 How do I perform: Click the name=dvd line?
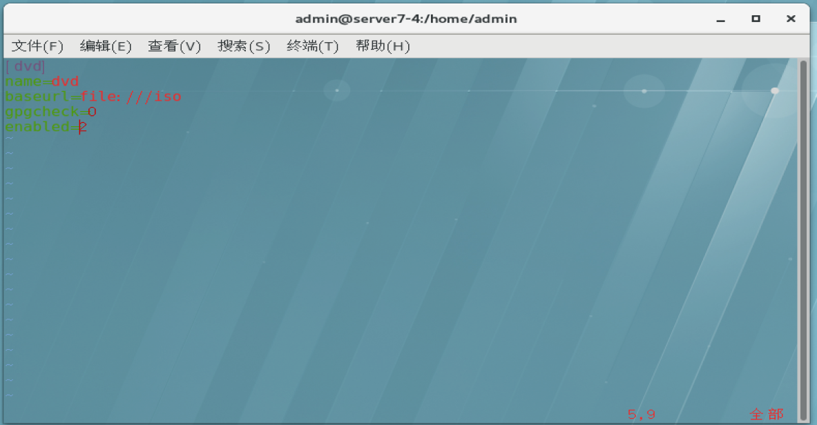click(41, 81)
